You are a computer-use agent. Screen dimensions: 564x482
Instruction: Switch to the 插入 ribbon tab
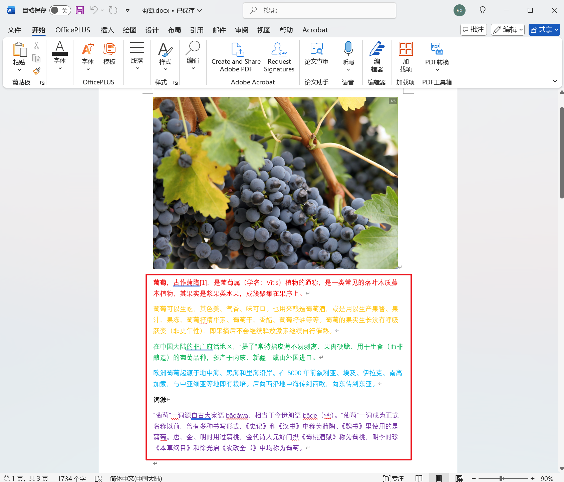[107, 30]
